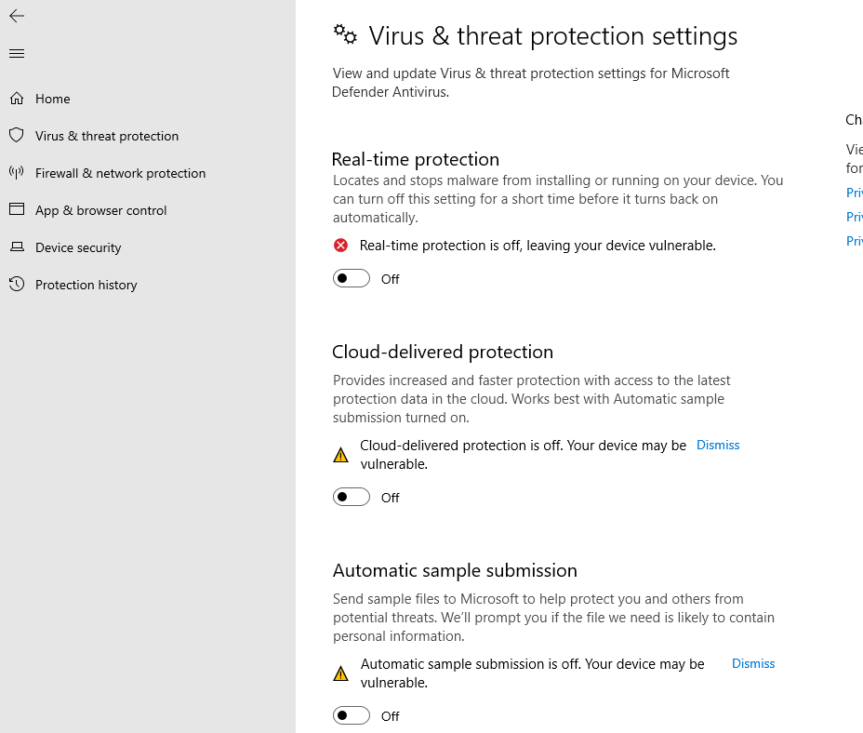Click the App & browser control window icon

coord(17,210)
